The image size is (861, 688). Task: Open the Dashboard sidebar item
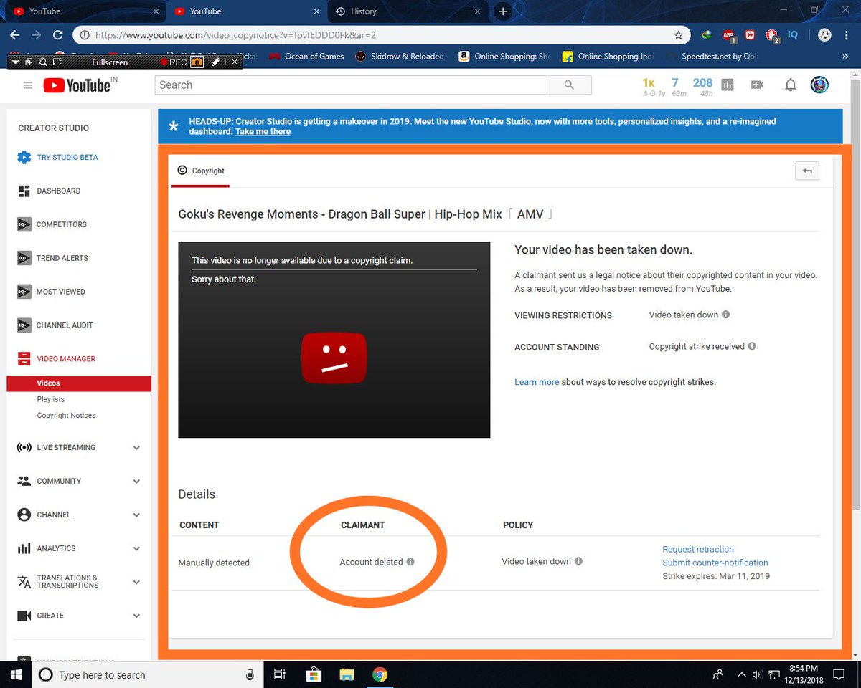(49, 191)
